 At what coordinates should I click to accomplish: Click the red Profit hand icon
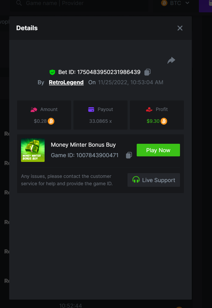point(149,109)
